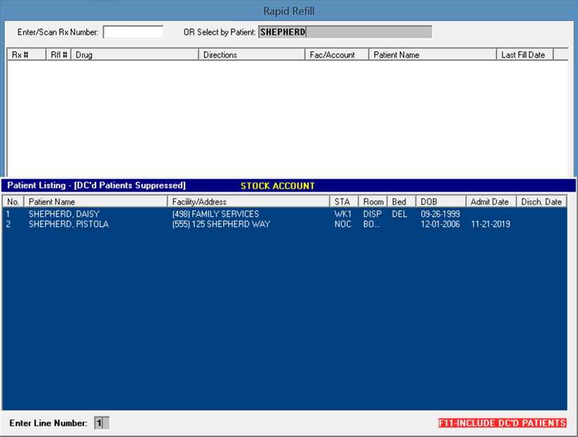The image size is (578, 437).
Task: Select patient row SHEPHERD, PISTOLA
Action: [69, 224]
